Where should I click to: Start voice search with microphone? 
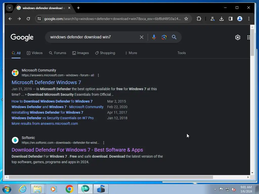(154, 37)
